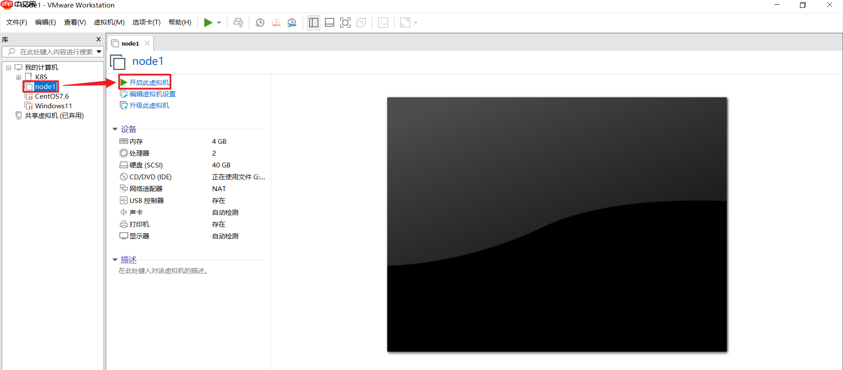Click the CD/DVD (IDE) drive icon

tap(124, 177)
